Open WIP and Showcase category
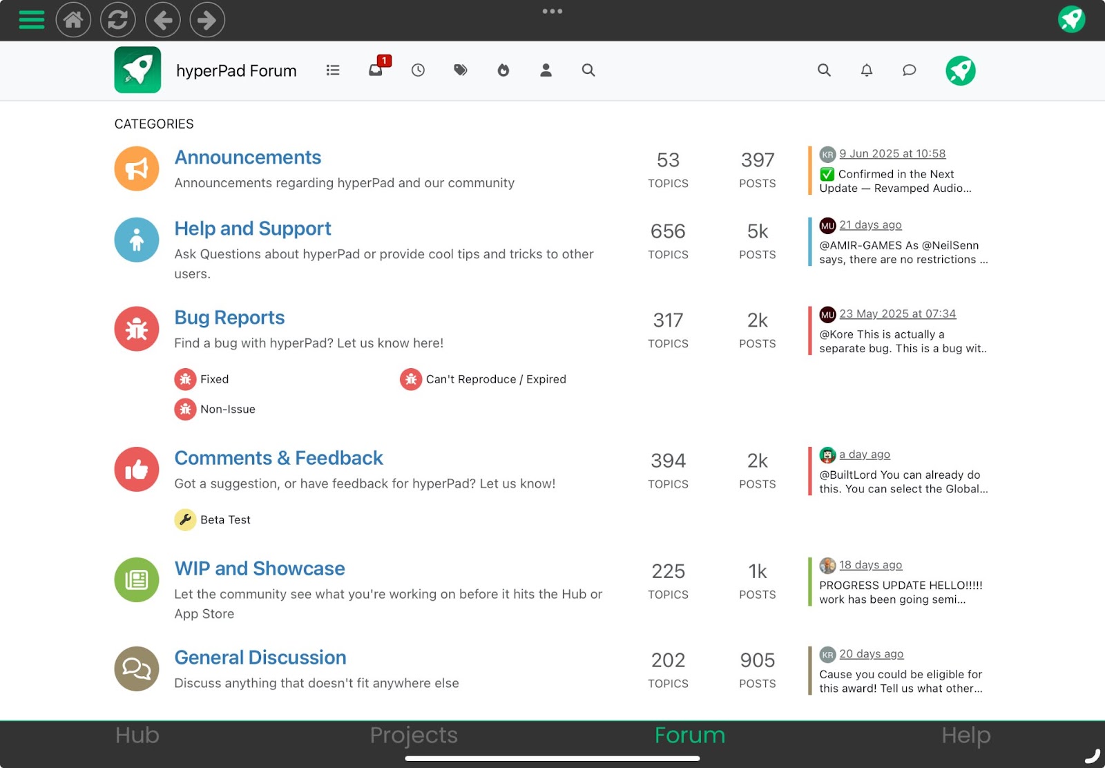Screen dimensions: 1105x768 pos(260,568)
